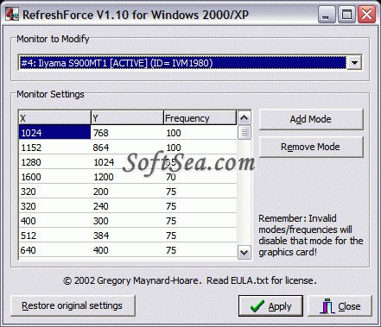Select the 320 row with Y 240
The height and width of the screenshot is (327, 381).
click(128, 206)
